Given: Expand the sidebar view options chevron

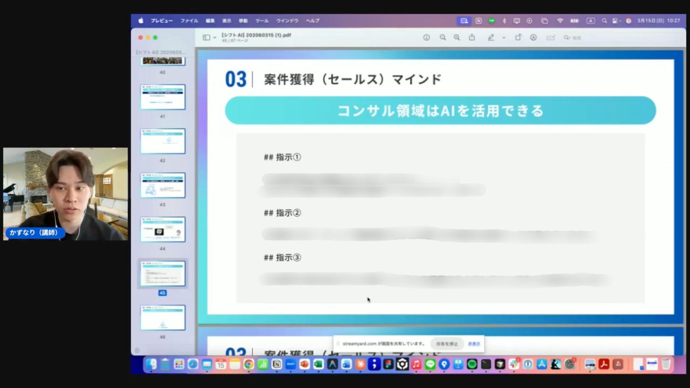Looking at the screenshot, I should [x=215, y=37].
